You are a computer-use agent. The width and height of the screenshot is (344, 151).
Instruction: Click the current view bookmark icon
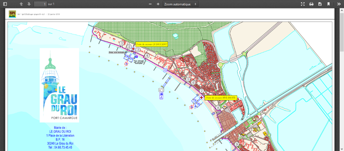tap(329, 4)
